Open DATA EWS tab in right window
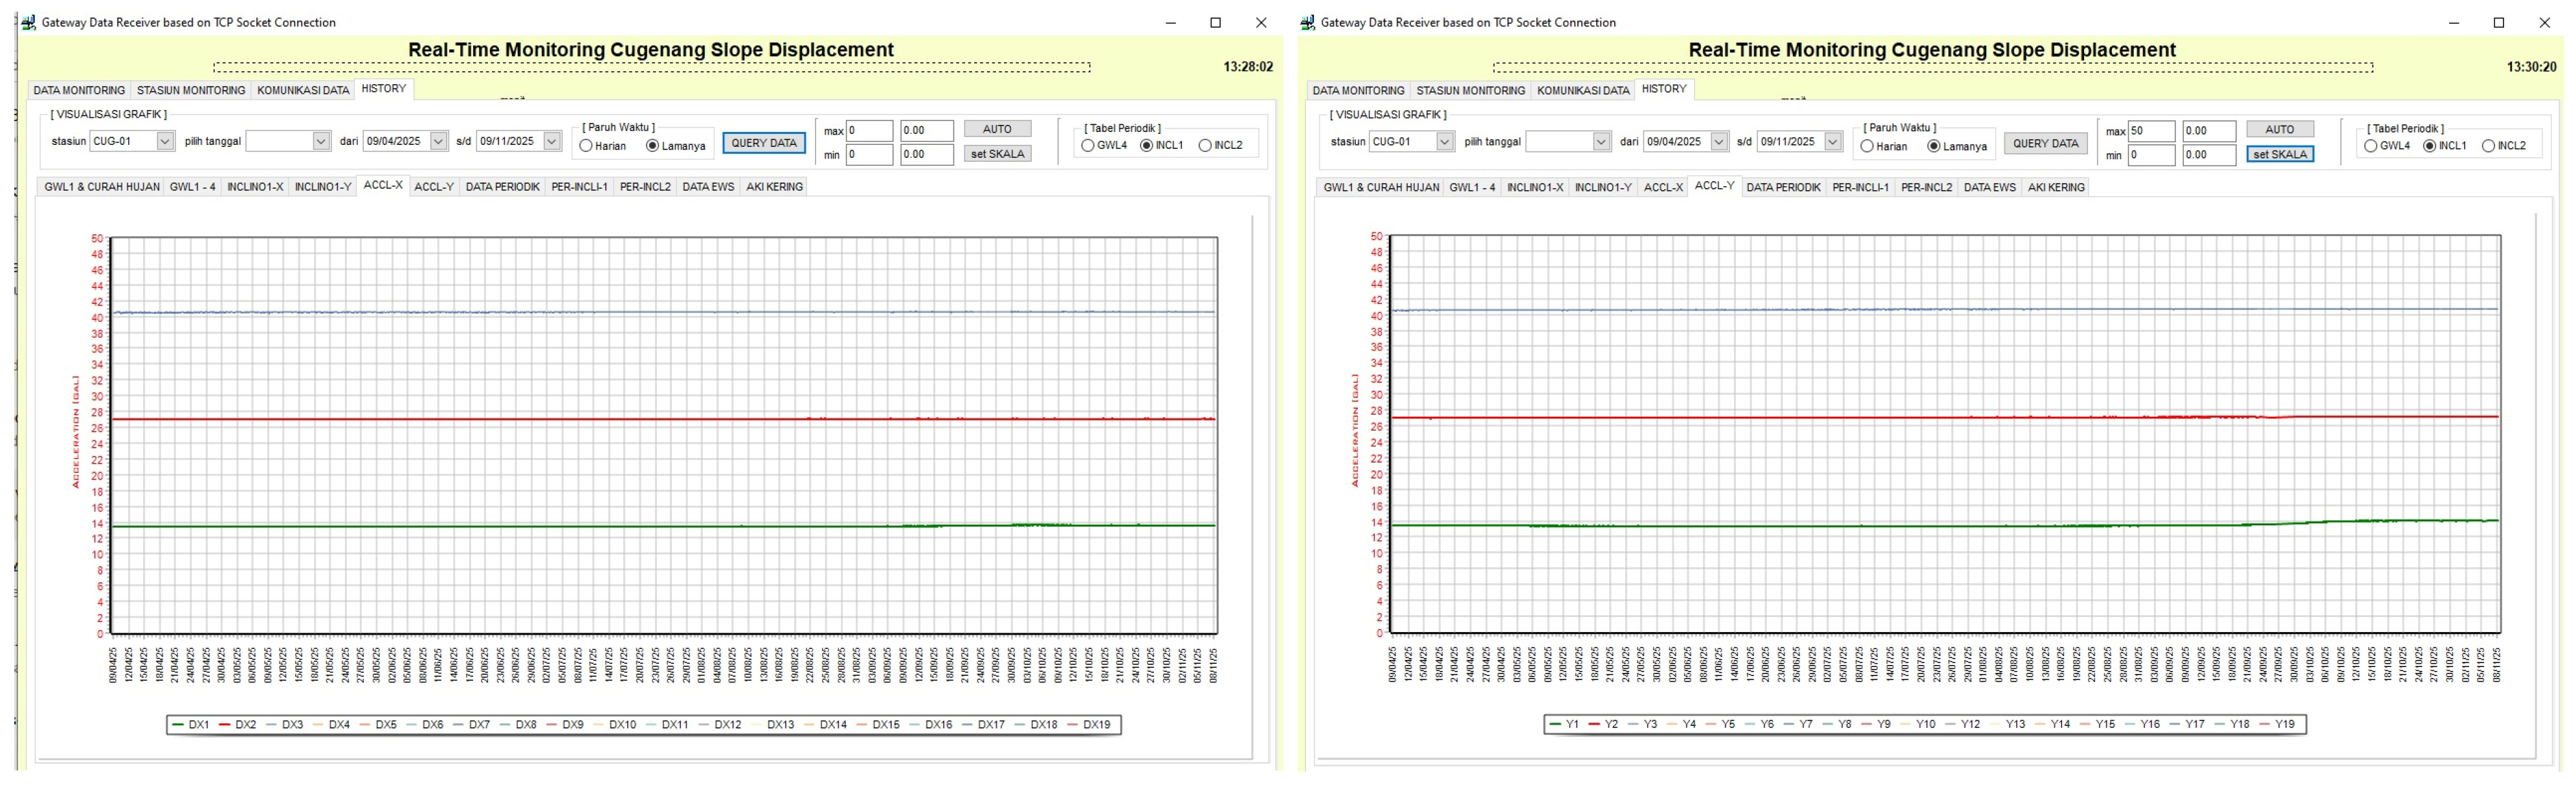2576x786 pixels. pos(1989,188)
